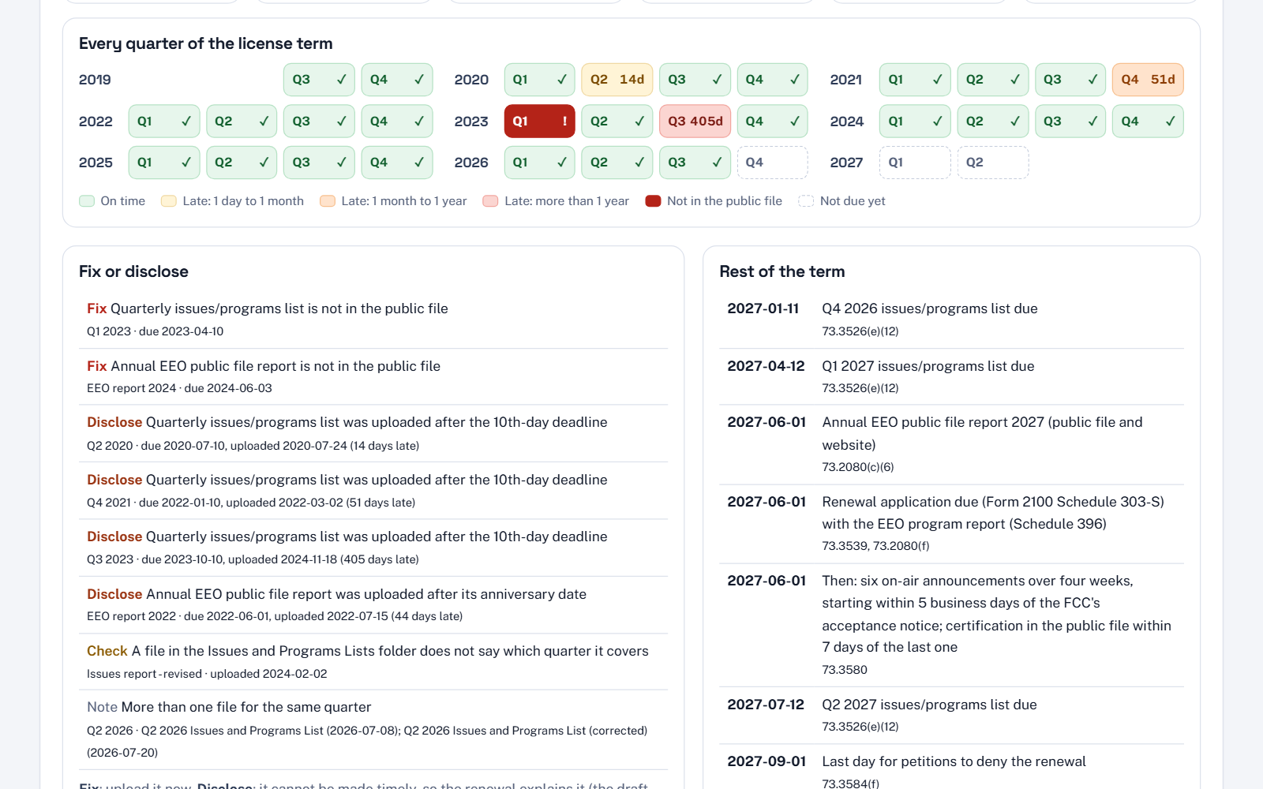
Task: Select the Disclose item for Q4 2021
Action: tap(373, 491)
